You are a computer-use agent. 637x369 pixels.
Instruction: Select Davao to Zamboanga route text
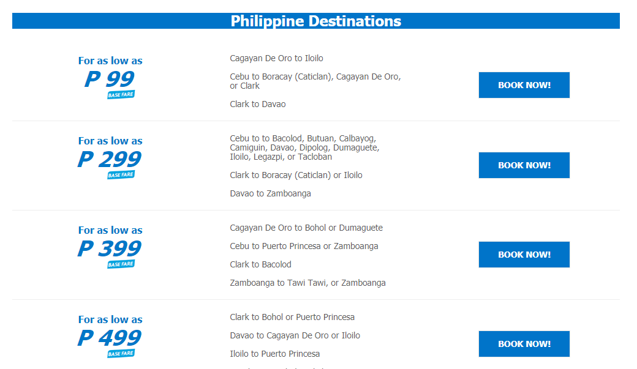coord(270,193)
